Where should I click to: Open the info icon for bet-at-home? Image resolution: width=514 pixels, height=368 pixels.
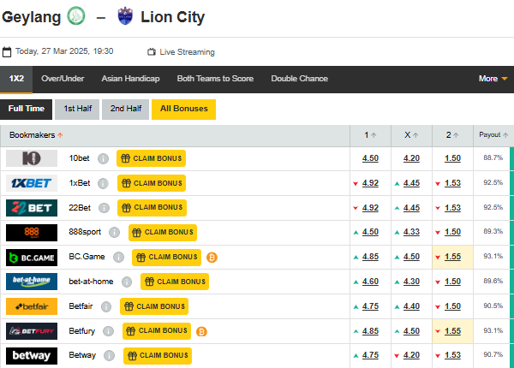coord(127,282)
